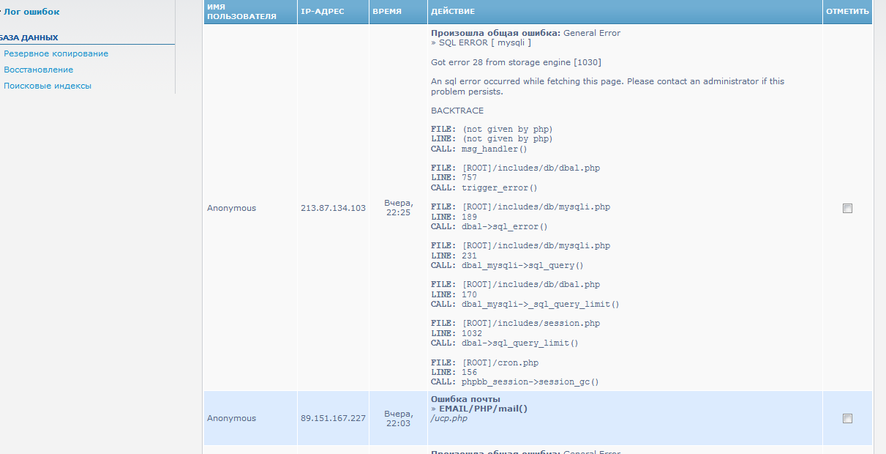Go to the Восстановление page
The width and height of the screenshot is (886, 454).
[x=38, y=70]
